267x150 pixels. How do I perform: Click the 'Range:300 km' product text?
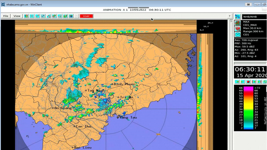(253, 31)
